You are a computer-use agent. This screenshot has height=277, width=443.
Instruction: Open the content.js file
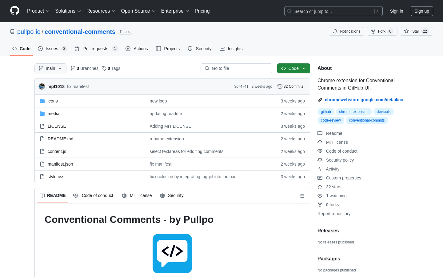(57, 151)
